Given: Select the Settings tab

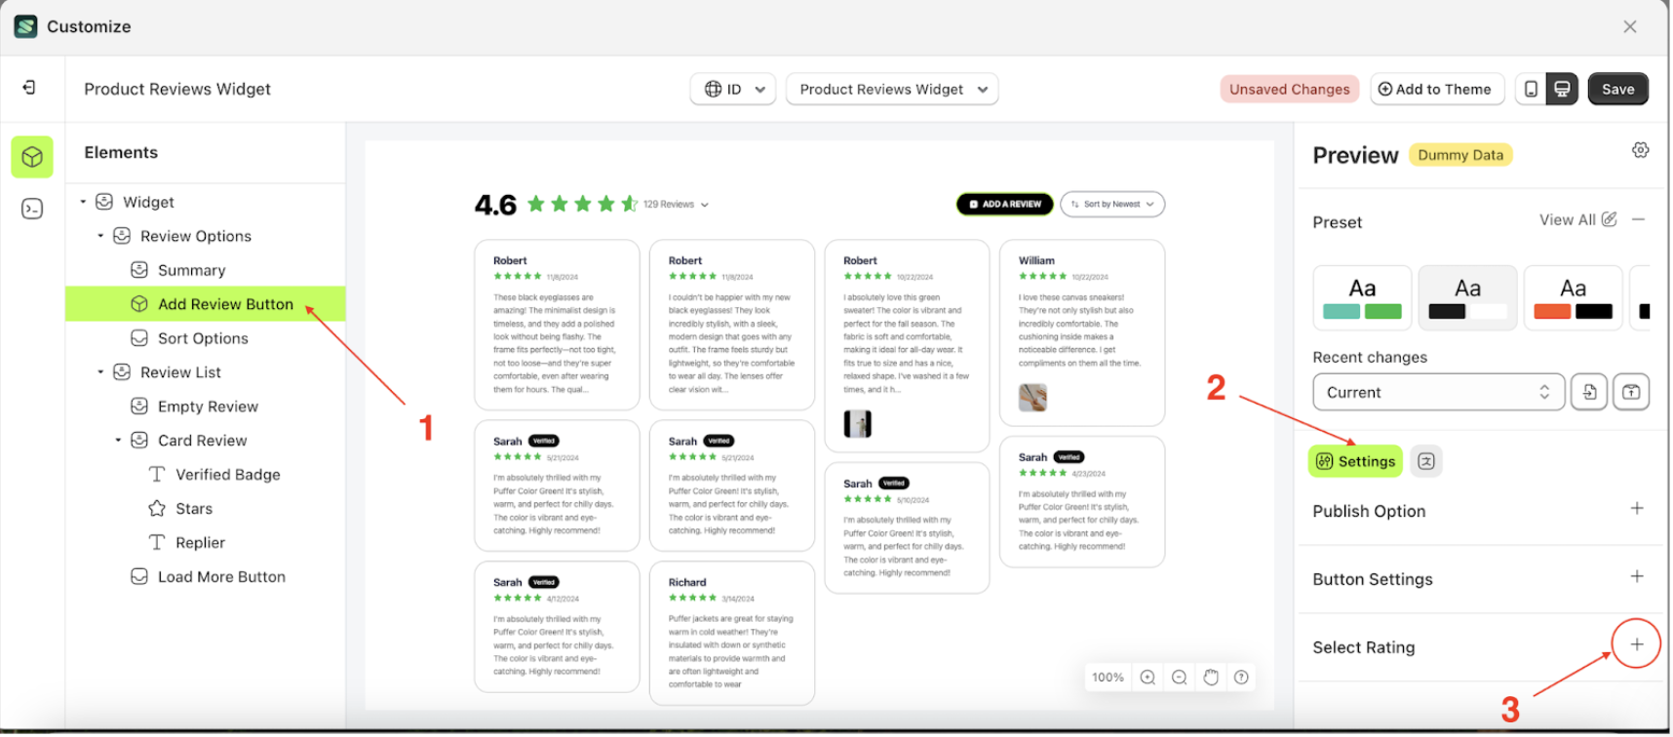Looking at the screenshot, I should coord(1355,461).
